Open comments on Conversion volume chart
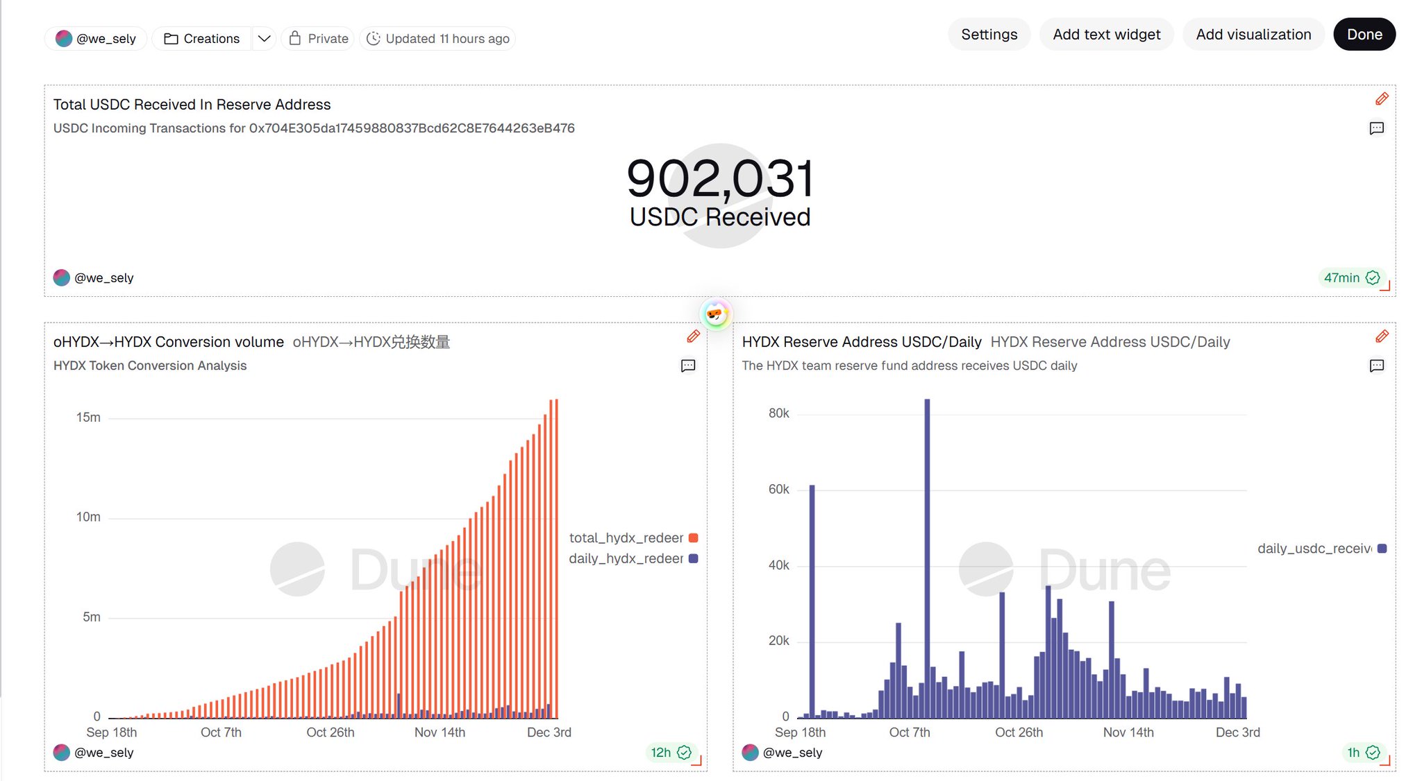1422x781 pixels. [x=687, y=366]
